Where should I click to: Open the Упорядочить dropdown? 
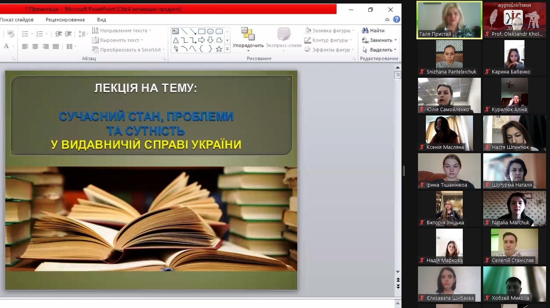(x=248, y=40)
